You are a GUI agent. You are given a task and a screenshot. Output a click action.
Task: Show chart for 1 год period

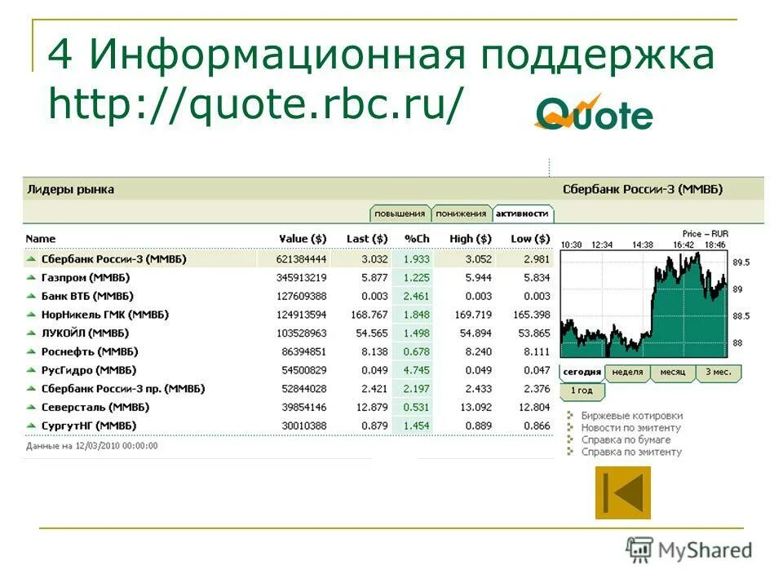click(x=582, y=391)
